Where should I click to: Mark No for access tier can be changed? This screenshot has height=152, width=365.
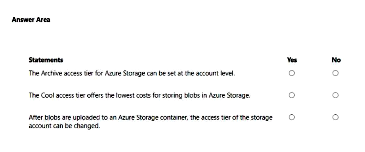click(x=335, y=117)
